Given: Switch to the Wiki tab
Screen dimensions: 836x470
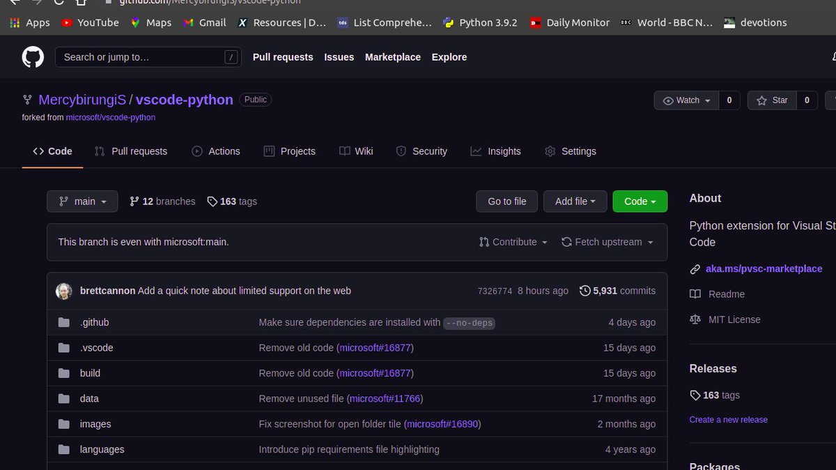Looking at the screenshot, I should 355,151.
